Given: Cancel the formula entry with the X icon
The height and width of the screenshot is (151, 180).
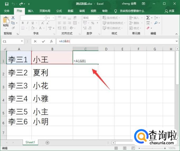Looking at the screenshot, I should [x=35, y=41].
